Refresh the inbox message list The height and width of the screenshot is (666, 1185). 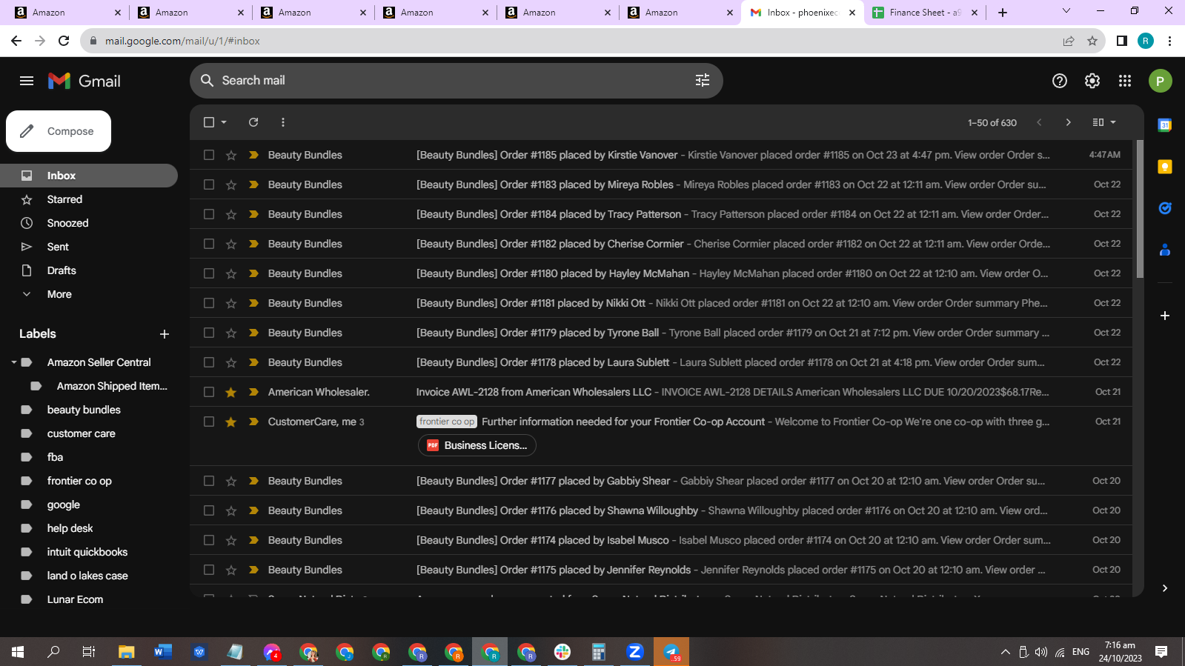(x=253, y=122)
